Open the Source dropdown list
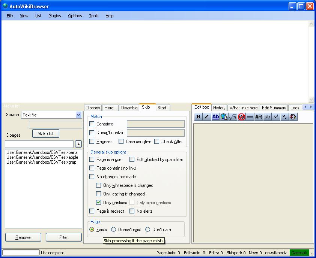 [78, 115]
